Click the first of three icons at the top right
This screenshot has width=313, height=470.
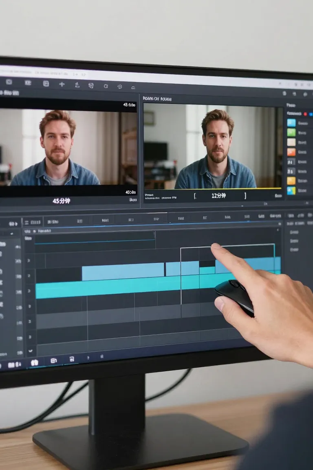pos(284,93)
